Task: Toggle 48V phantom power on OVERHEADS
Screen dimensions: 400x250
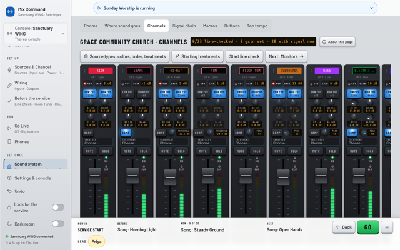Action: tap(276, 83)
